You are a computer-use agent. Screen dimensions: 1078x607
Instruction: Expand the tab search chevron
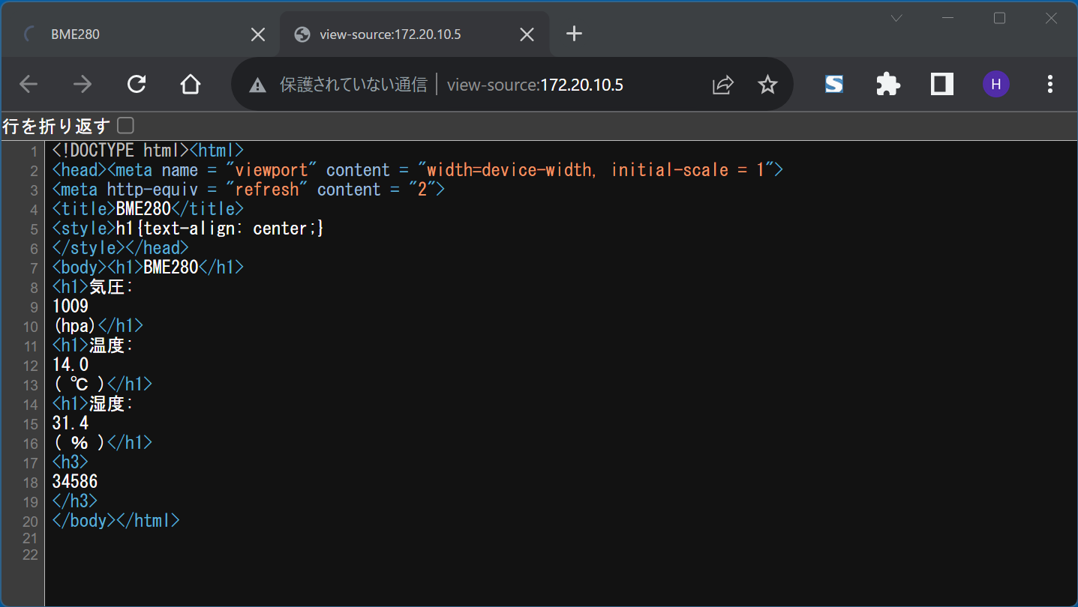pyautogui.click(x=896, y=19)
